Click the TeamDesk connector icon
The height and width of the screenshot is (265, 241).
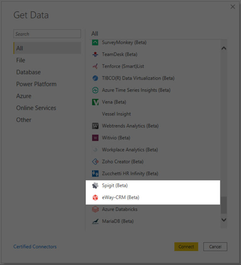pyautogui.click(x=95, y=54)
